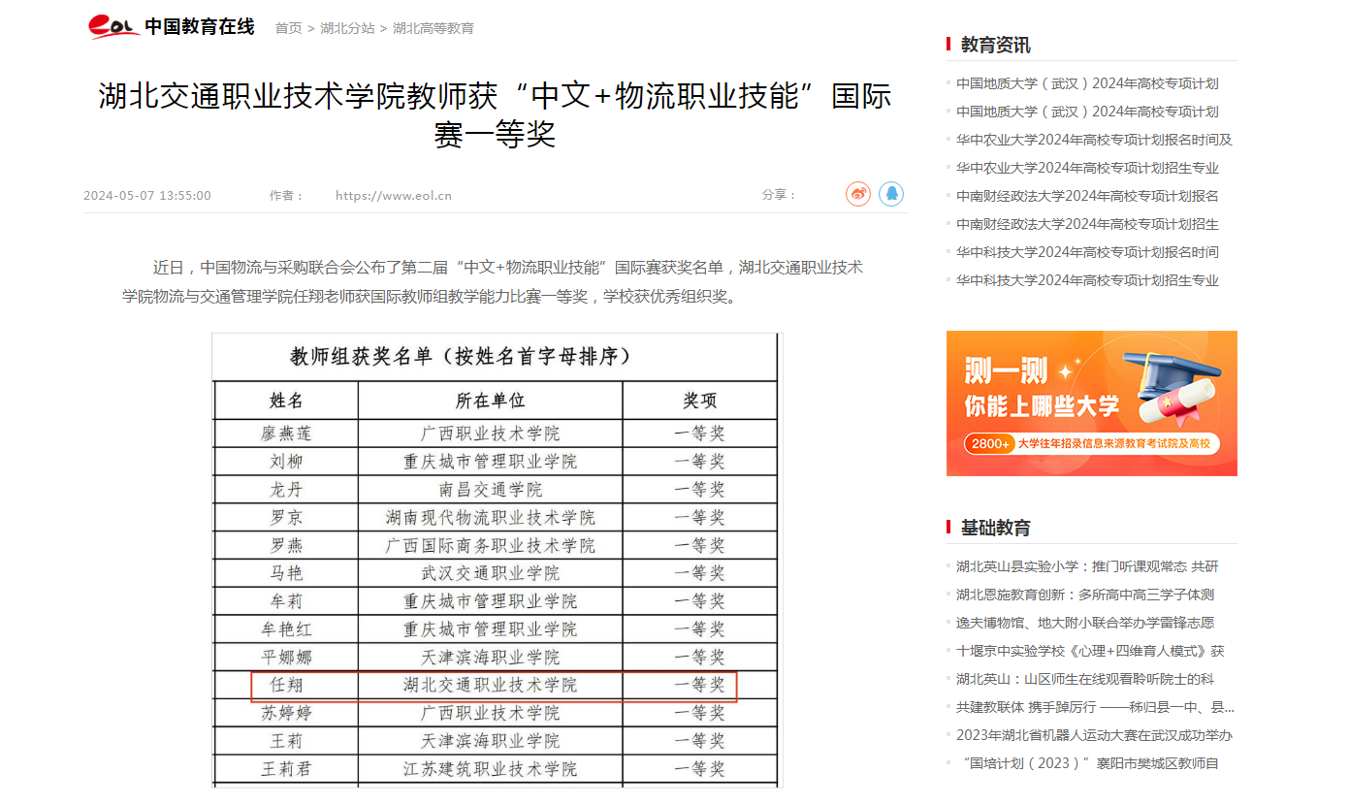
Task: Open 湖北英山：山区师生在线观看聆听院士 article
Action: tap(1085, 679)
